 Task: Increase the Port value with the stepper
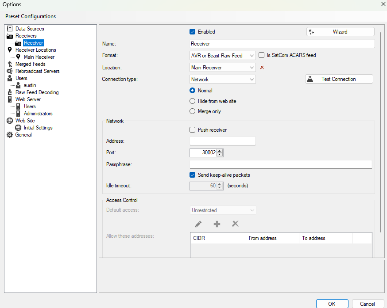[219, 151]
